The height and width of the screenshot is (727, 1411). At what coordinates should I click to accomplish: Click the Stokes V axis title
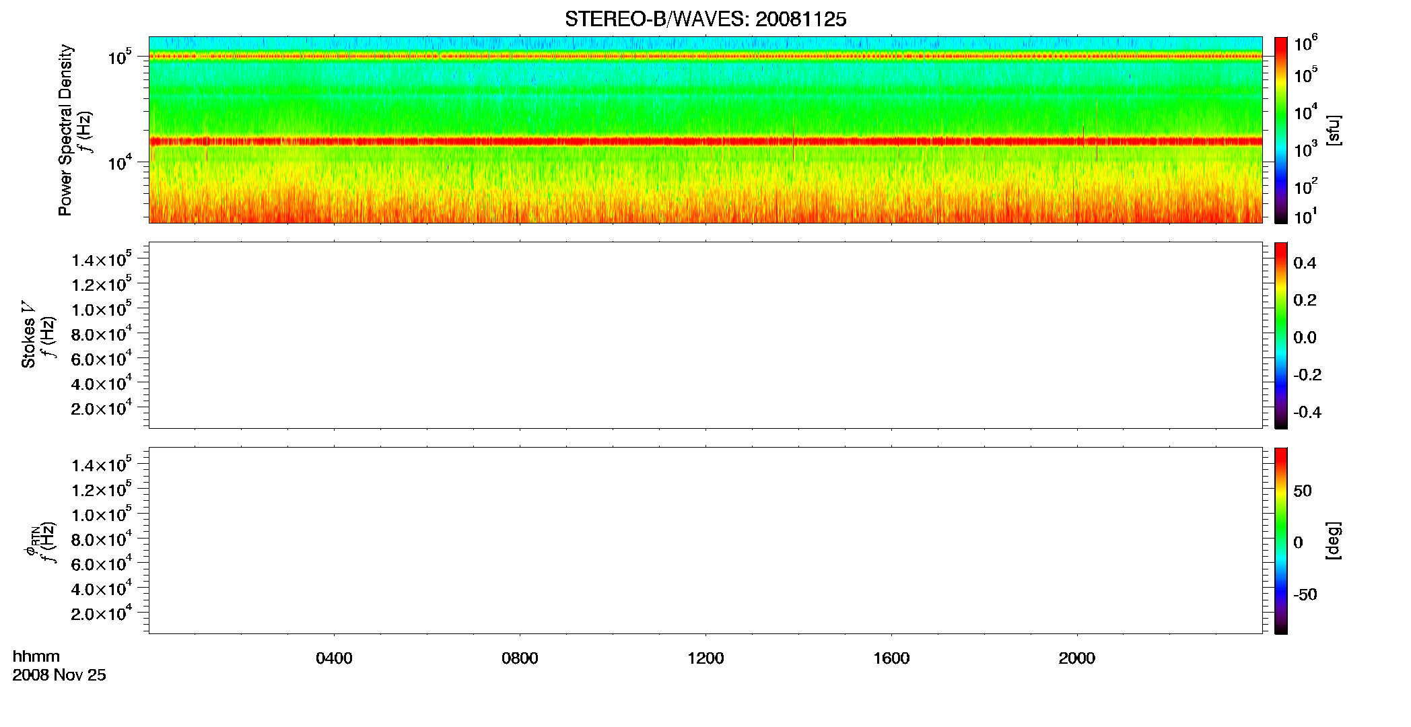tap(28, 335)
